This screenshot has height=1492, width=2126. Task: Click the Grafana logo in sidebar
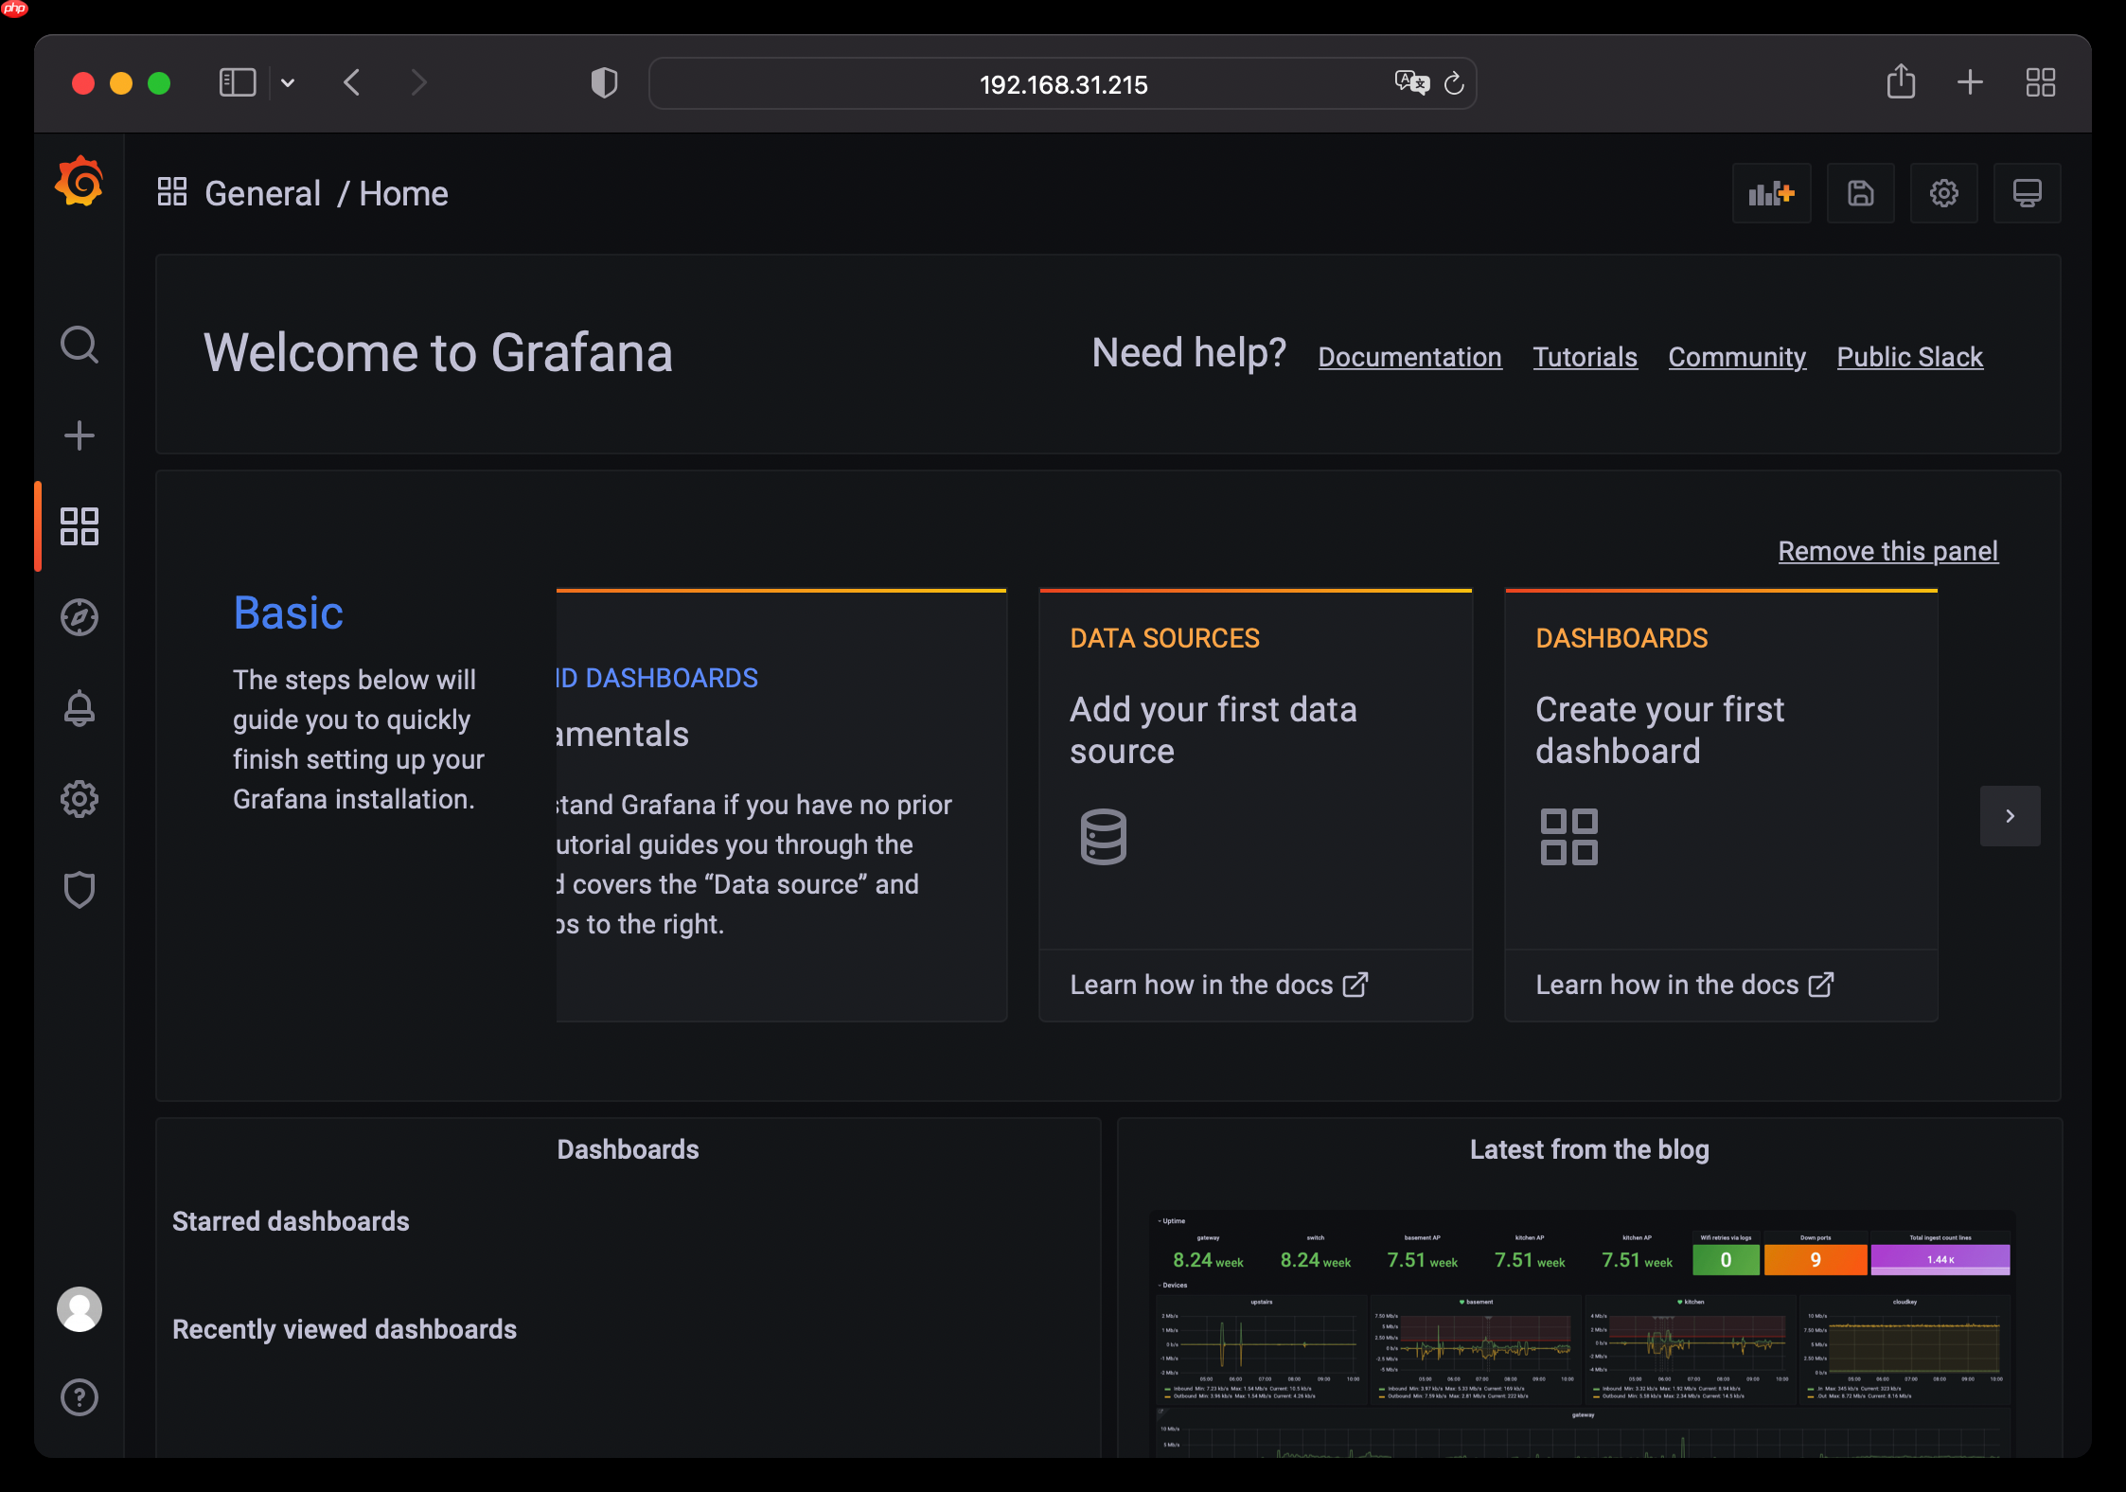click(x=80, y=182)
